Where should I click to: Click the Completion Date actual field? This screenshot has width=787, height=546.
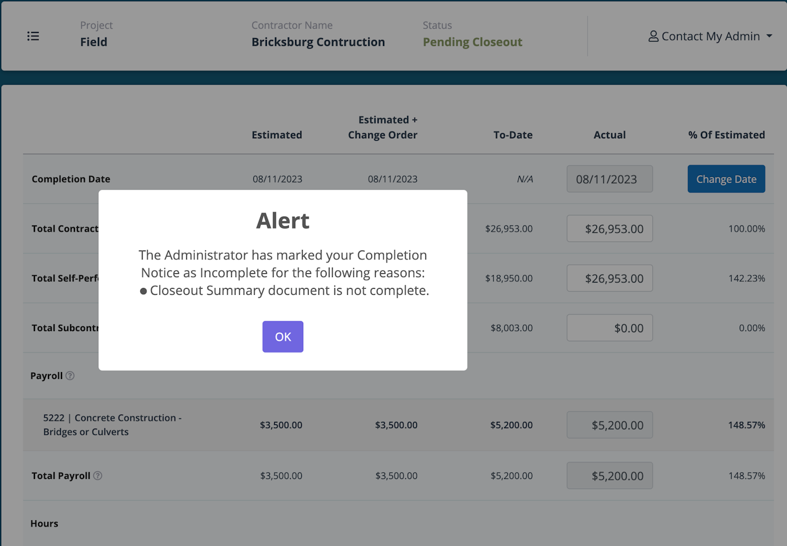click(609, 179)
